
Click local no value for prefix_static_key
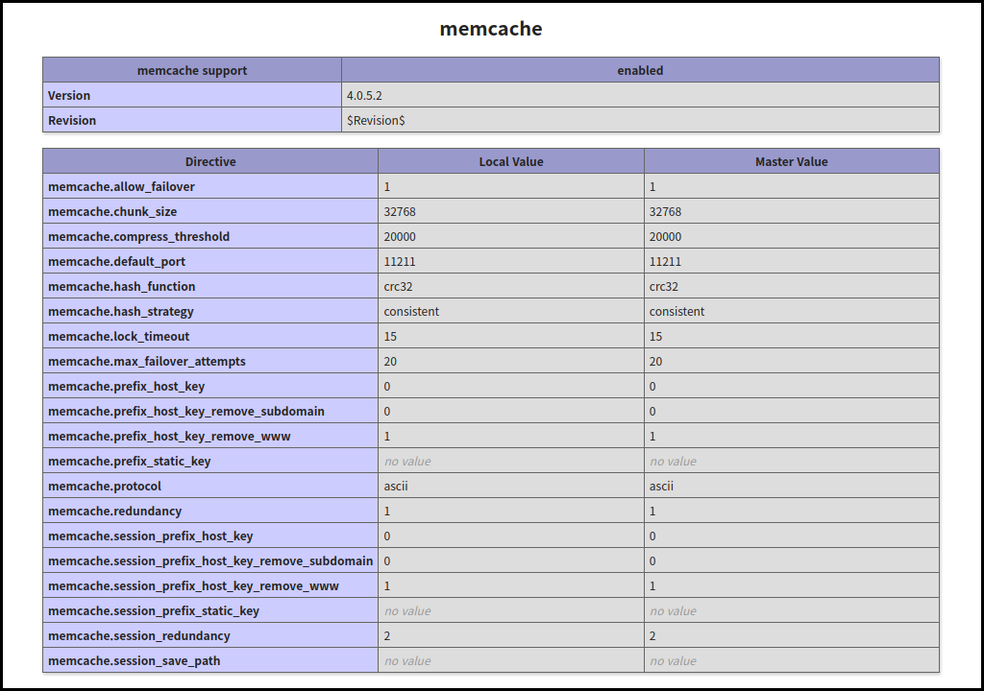[407, 462]
